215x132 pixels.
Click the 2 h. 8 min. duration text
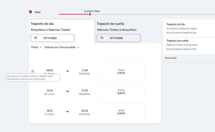50,114
